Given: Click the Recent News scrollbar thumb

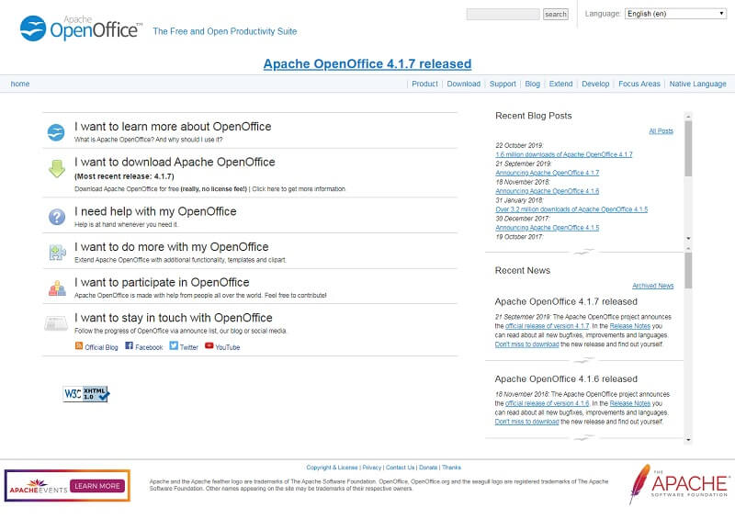Looking at the screenshot, I should [688, 270].
